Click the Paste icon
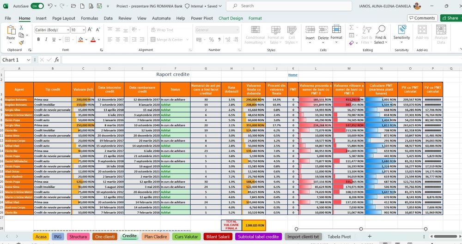The width and height of the screenshot is (462, 244). pos(11,30)
